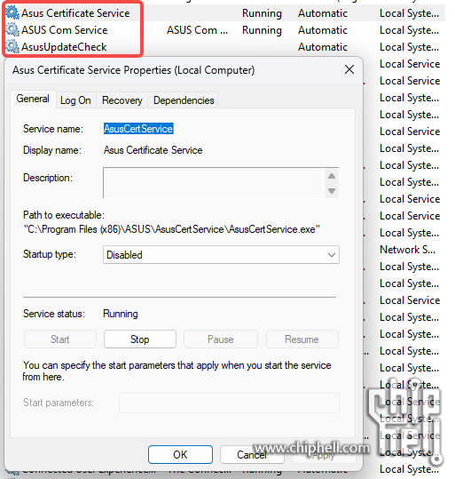Select the AsusUpdateCheck service row name
Viewport: 455px width, 479px height.
click(64, 47)
